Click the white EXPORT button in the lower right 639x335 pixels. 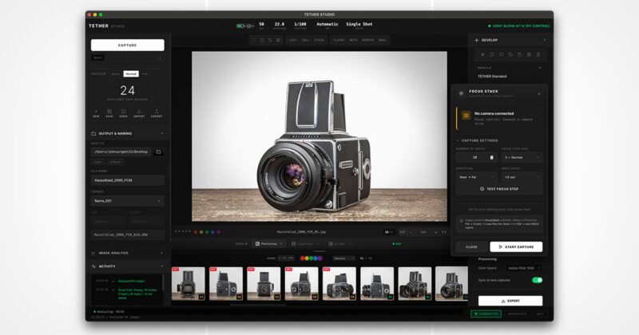(x=510, y=301)
